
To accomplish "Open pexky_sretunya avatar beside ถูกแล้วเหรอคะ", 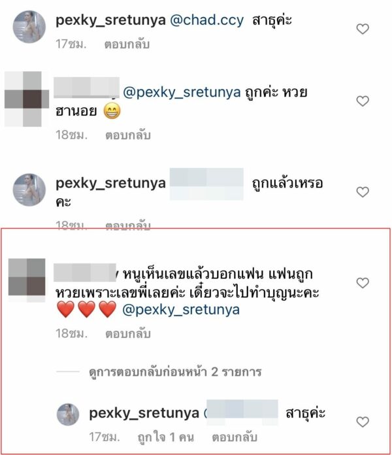I will [x=29, y=190].
